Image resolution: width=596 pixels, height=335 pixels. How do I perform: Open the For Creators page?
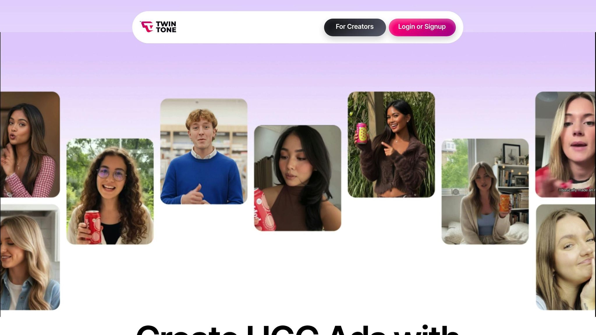[x=355, y=27]
